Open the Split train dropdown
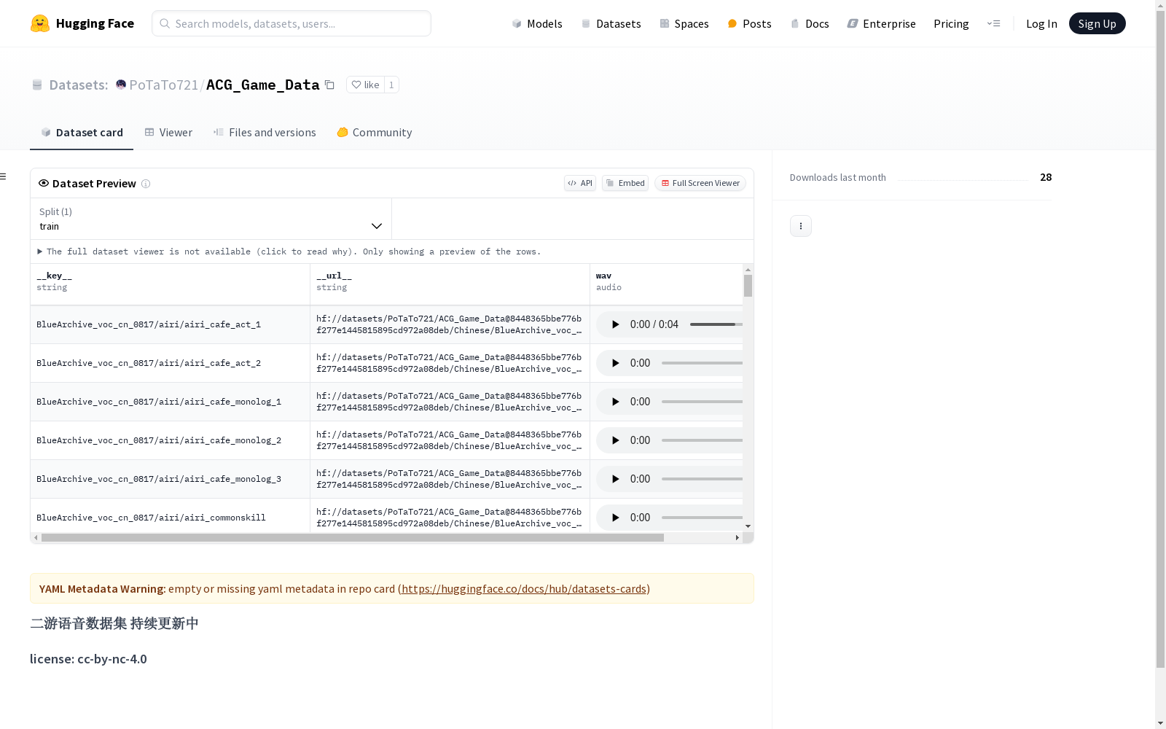 pyautogui.click(x=211, y=219)
